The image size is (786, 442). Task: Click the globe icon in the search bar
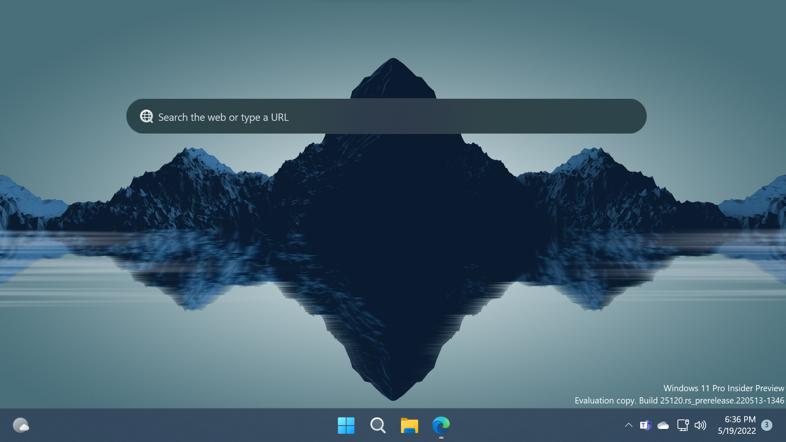click(x=146, y=116)
